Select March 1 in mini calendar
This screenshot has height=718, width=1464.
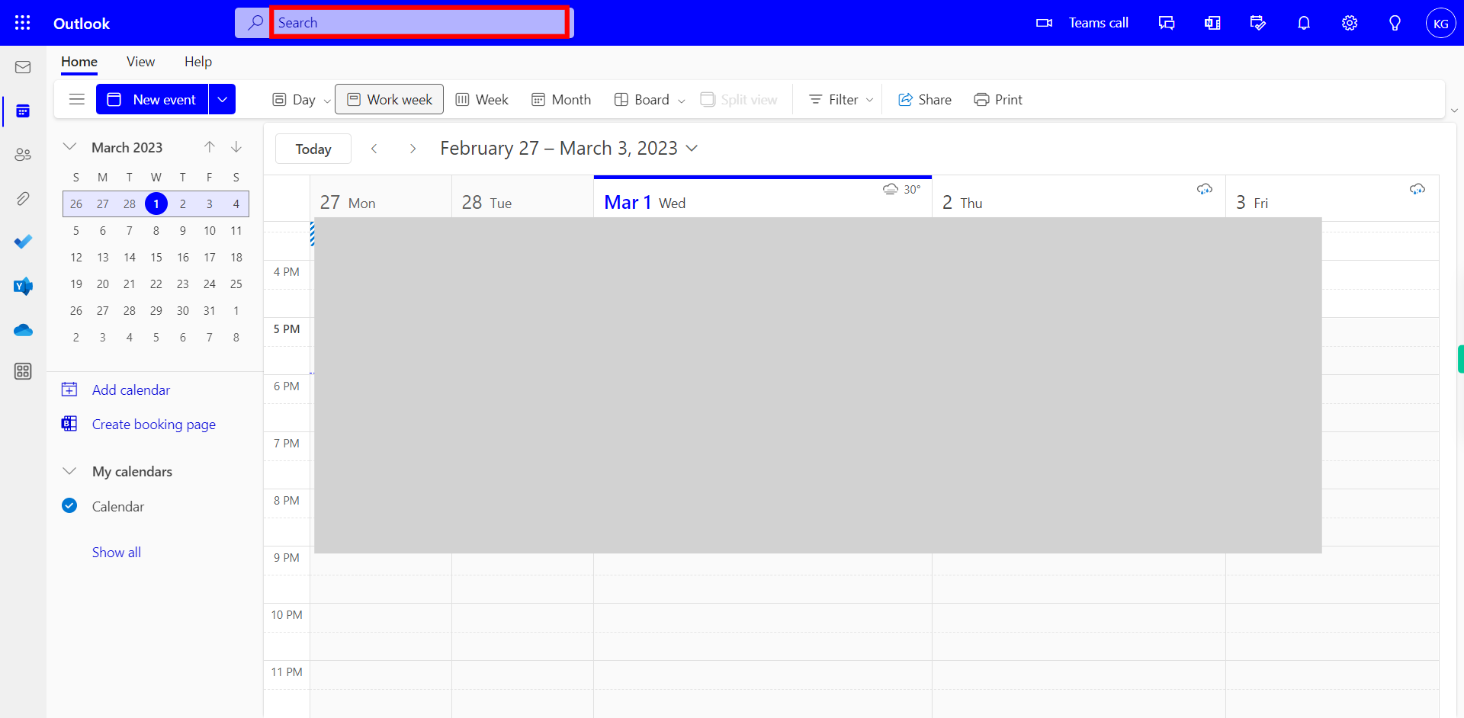[156, 204]
